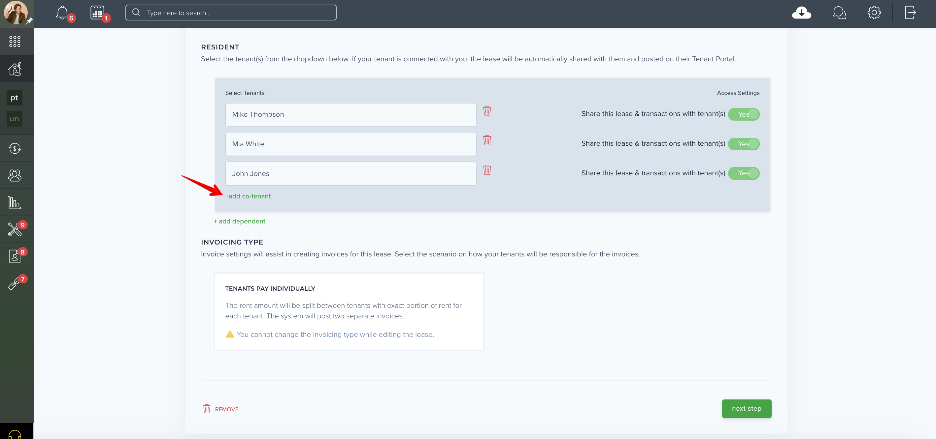Delete tenant John Jones with trash icon
The image size is (936, 439).
[487, 170]
